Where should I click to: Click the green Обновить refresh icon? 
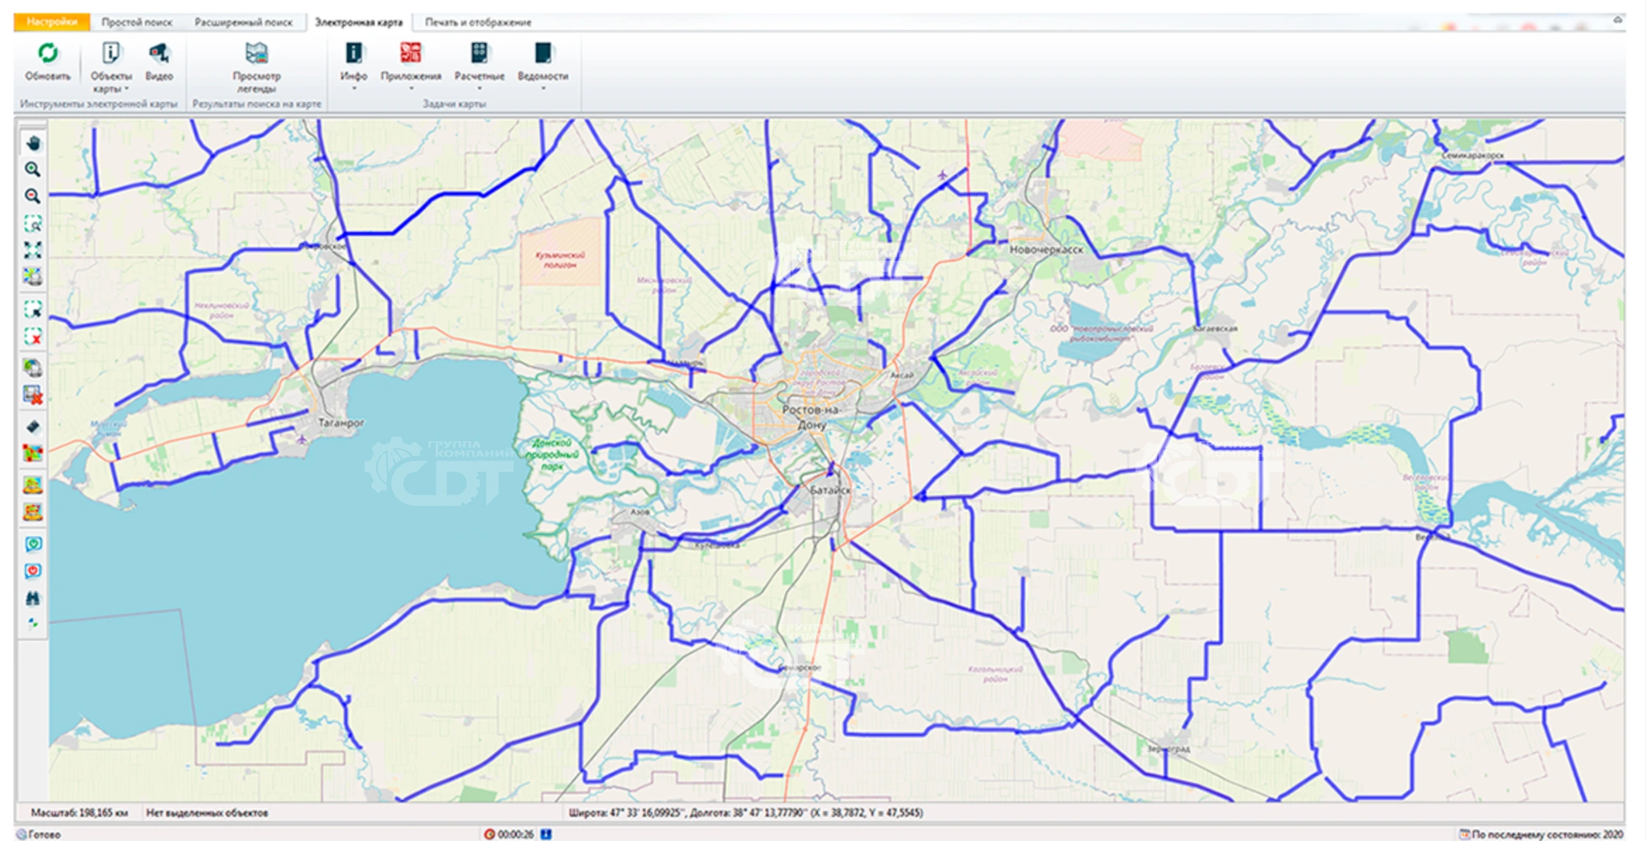coord(48,54)
